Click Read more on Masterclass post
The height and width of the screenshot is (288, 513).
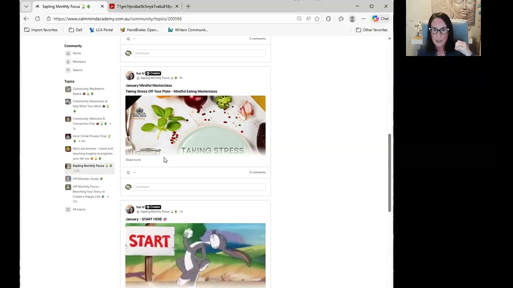pos(133,160)
